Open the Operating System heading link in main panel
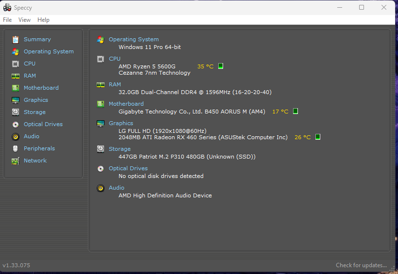The width and height of the screenshot is (398, 274). point(134,39)
